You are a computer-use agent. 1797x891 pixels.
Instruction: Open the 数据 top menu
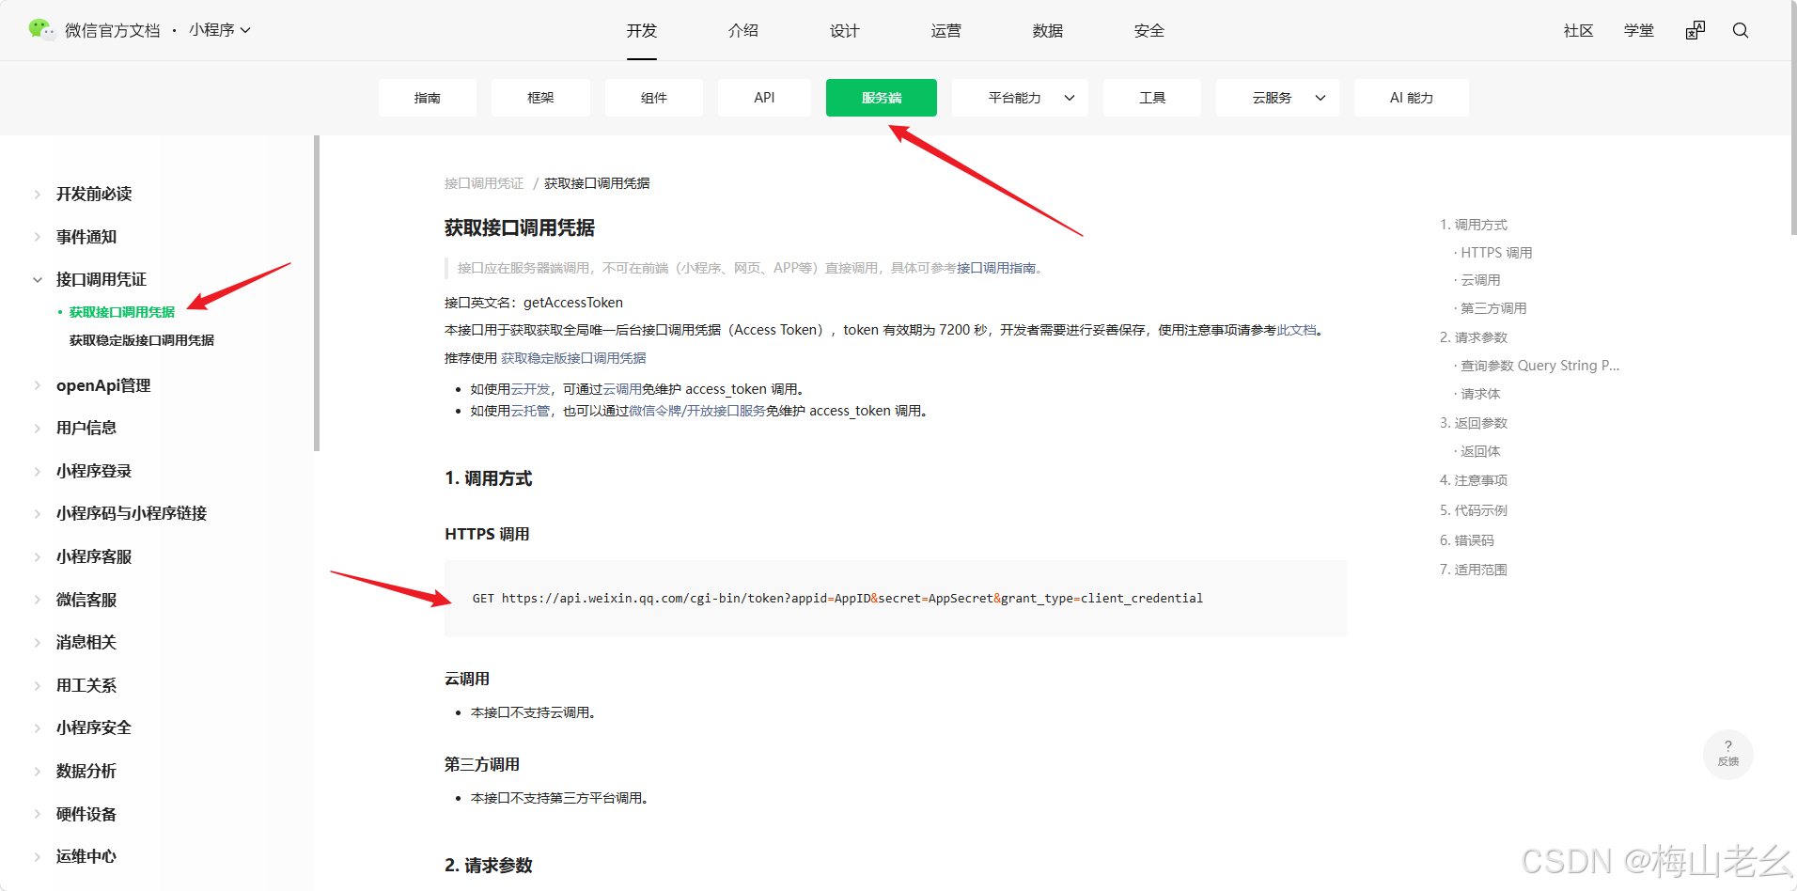tap(1048, 31)
